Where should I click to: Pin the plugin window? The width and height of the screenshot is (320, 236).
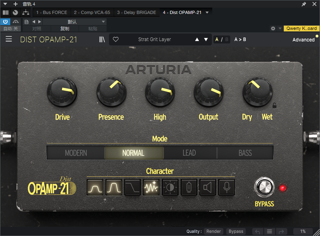[x=304, y=4]
